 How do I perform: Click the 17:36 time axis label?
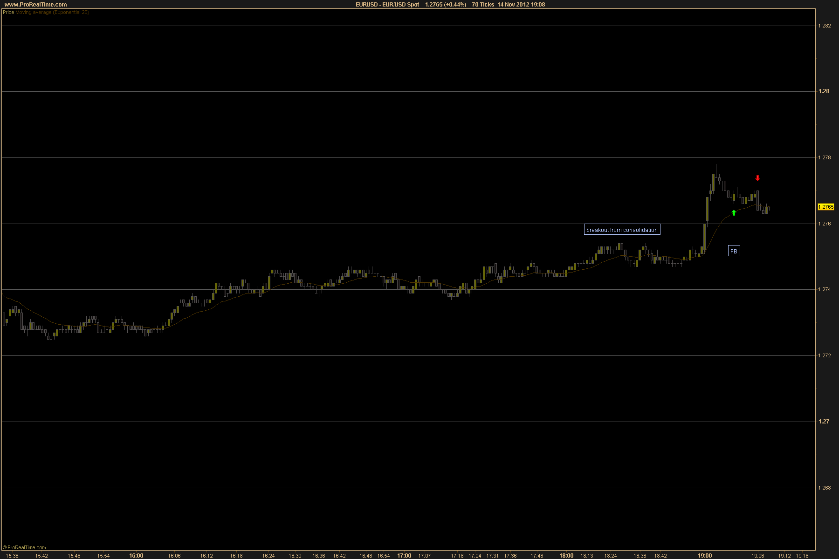click(510, 556)
